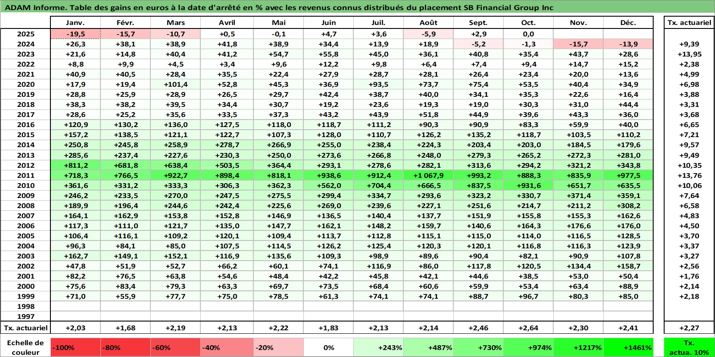Click the +811,2 cell in 2012

[x=75, y=165]
